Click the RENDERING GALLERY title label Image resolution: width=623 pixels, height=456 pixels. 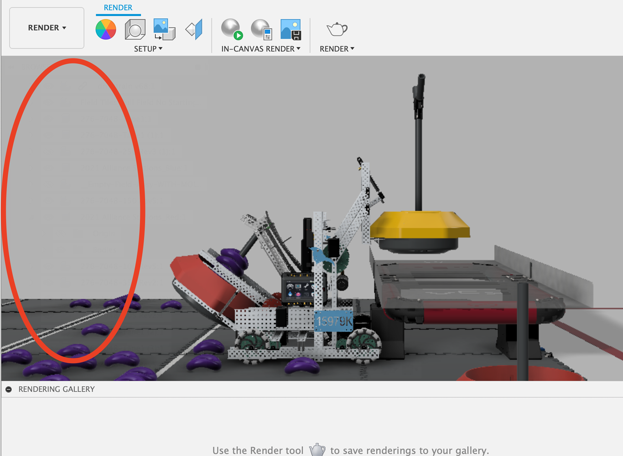point(57,389)
